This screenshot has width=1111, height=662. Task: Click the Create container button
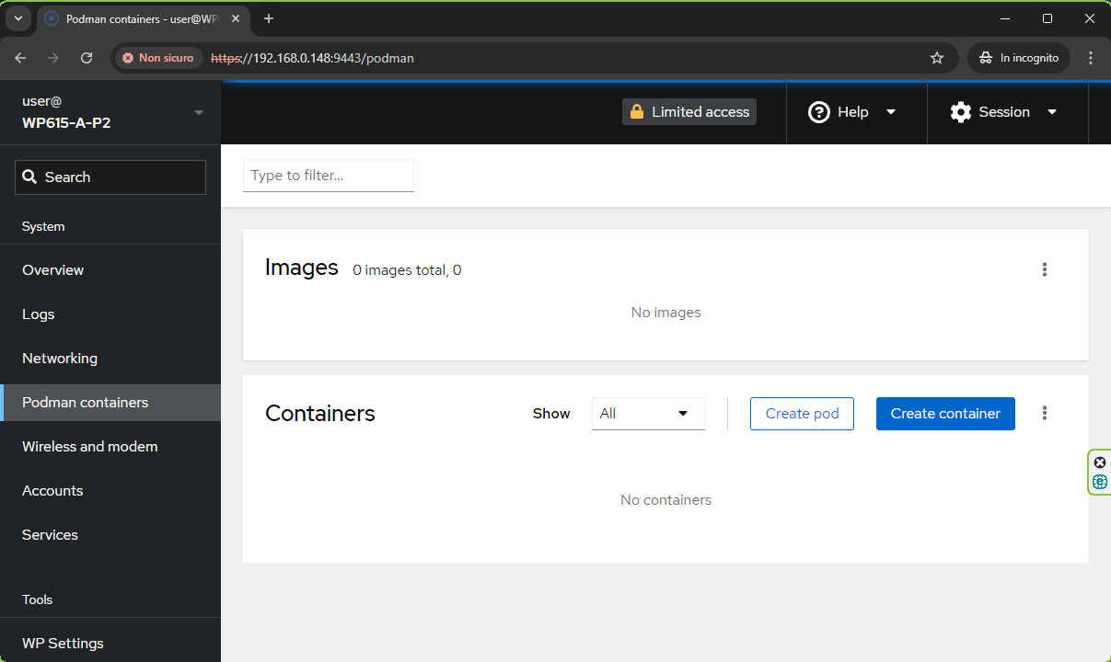(944, 414)
